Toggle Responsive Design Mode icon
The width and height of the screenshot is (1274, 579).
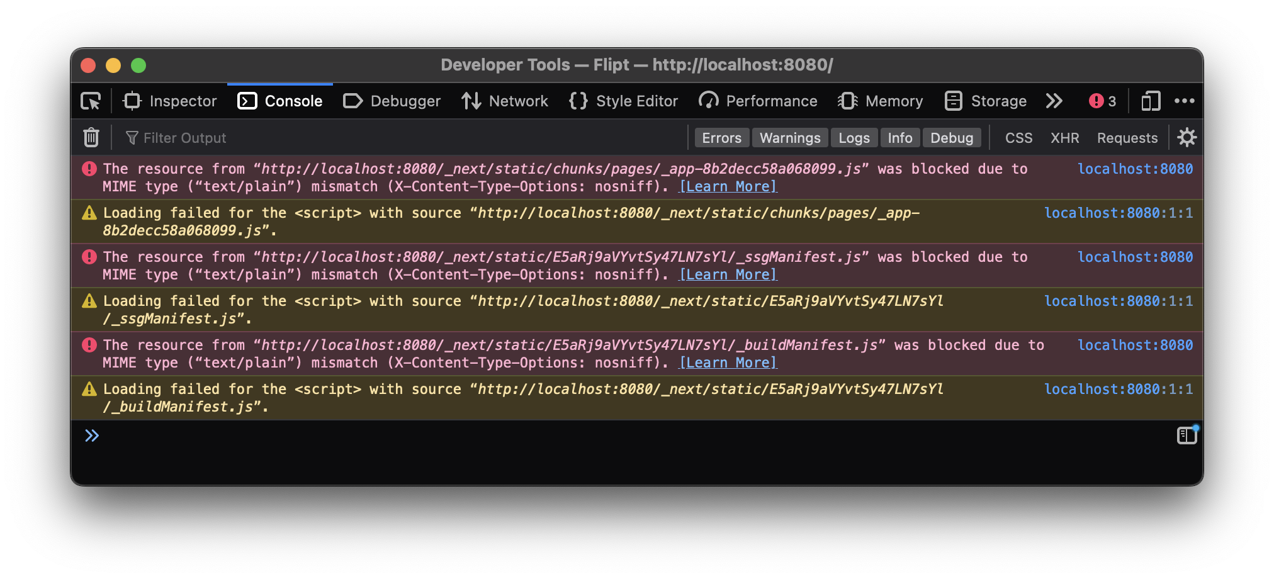click(1151, 101)
